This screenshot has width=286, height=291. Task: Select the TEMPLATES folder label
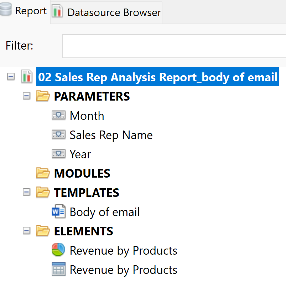(87, 193)
